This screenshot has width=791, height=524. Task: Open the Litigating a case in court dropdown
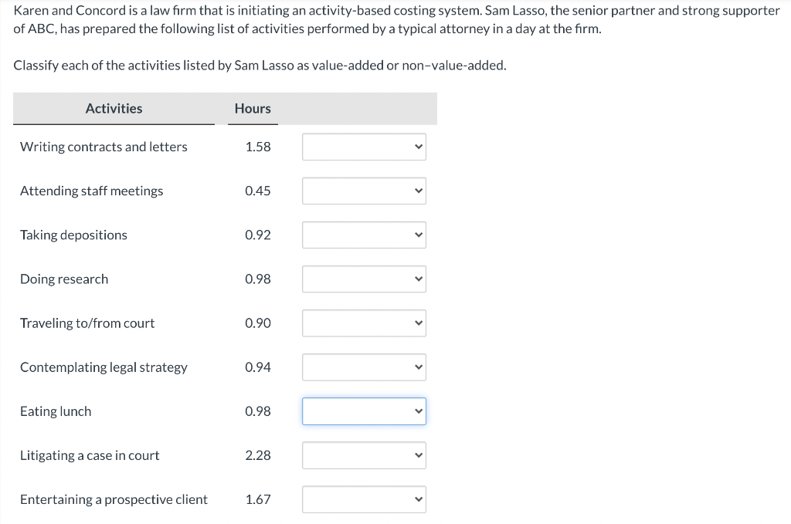pos(364,455)
